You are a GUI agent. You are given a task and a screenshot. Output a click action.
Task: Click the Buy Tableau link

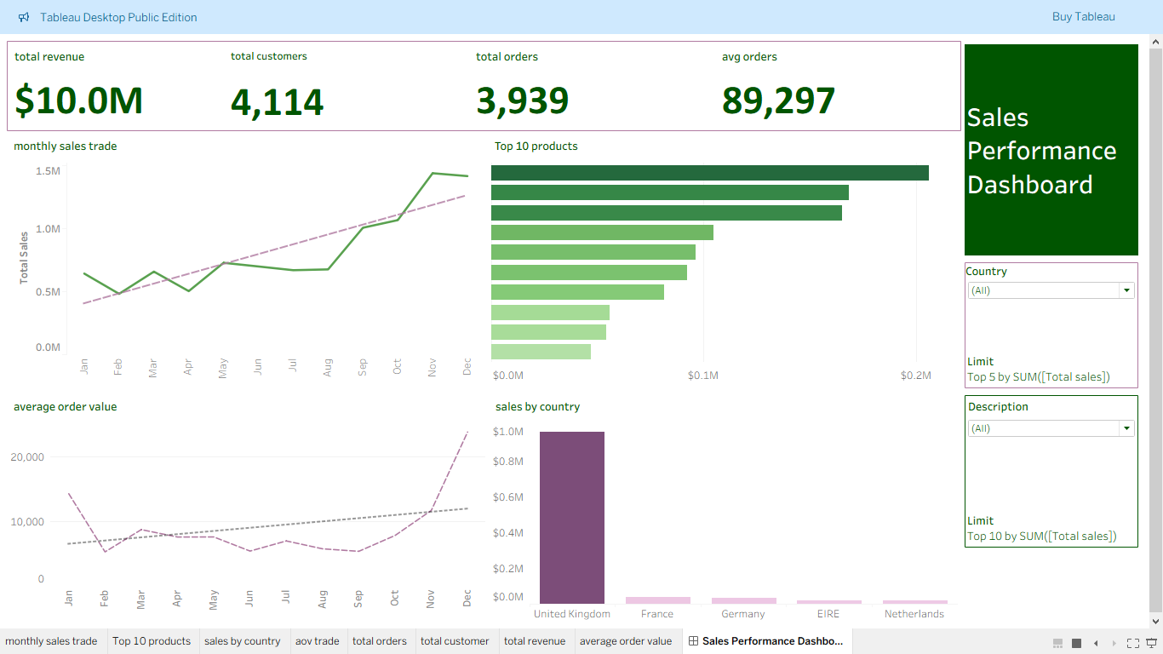[x=1083, y=17]
